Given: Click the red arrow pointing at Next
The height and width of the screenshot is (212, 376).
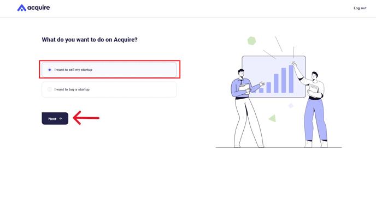Looking at the screenshot, I should pyautogui.click(x=86, y=118).
